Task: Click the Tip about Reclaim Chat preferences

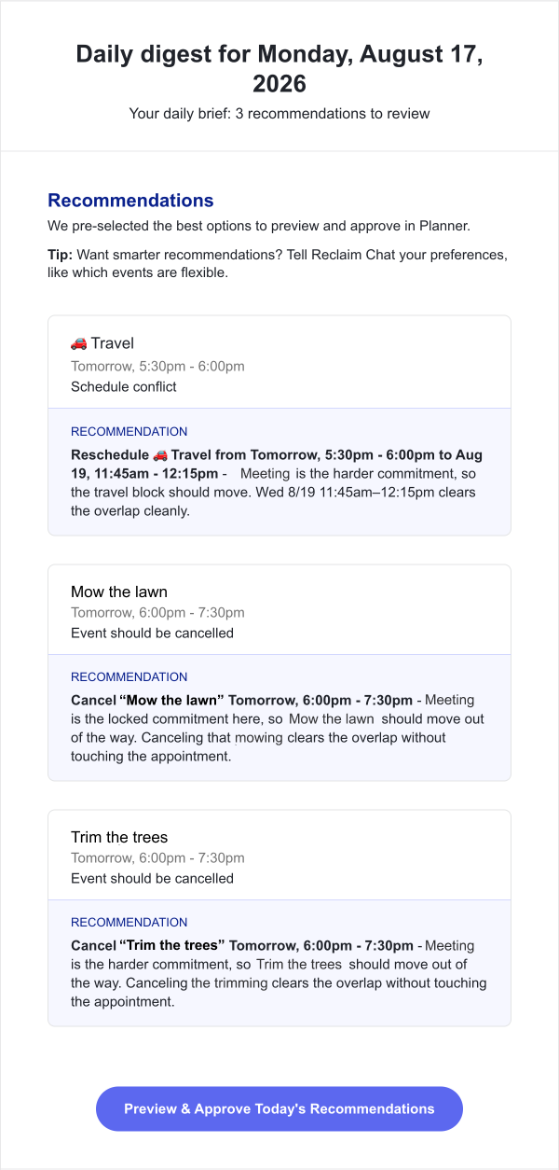Action: click(278, 264)
